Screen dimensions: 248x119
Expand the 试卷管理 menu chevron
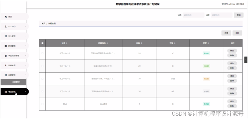25,65
